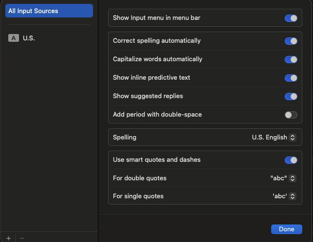Open the double quotes style dropdown
The image size is (313, 242).
click(283, 178)
